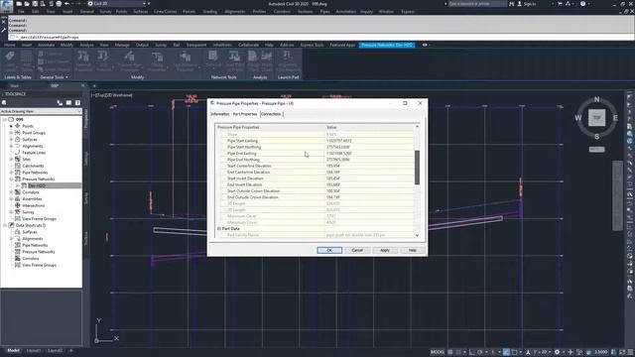Click OK in Pressure Pipe Properties dialog
Viewport: 635px width, 357px height.
coord(329,250)
